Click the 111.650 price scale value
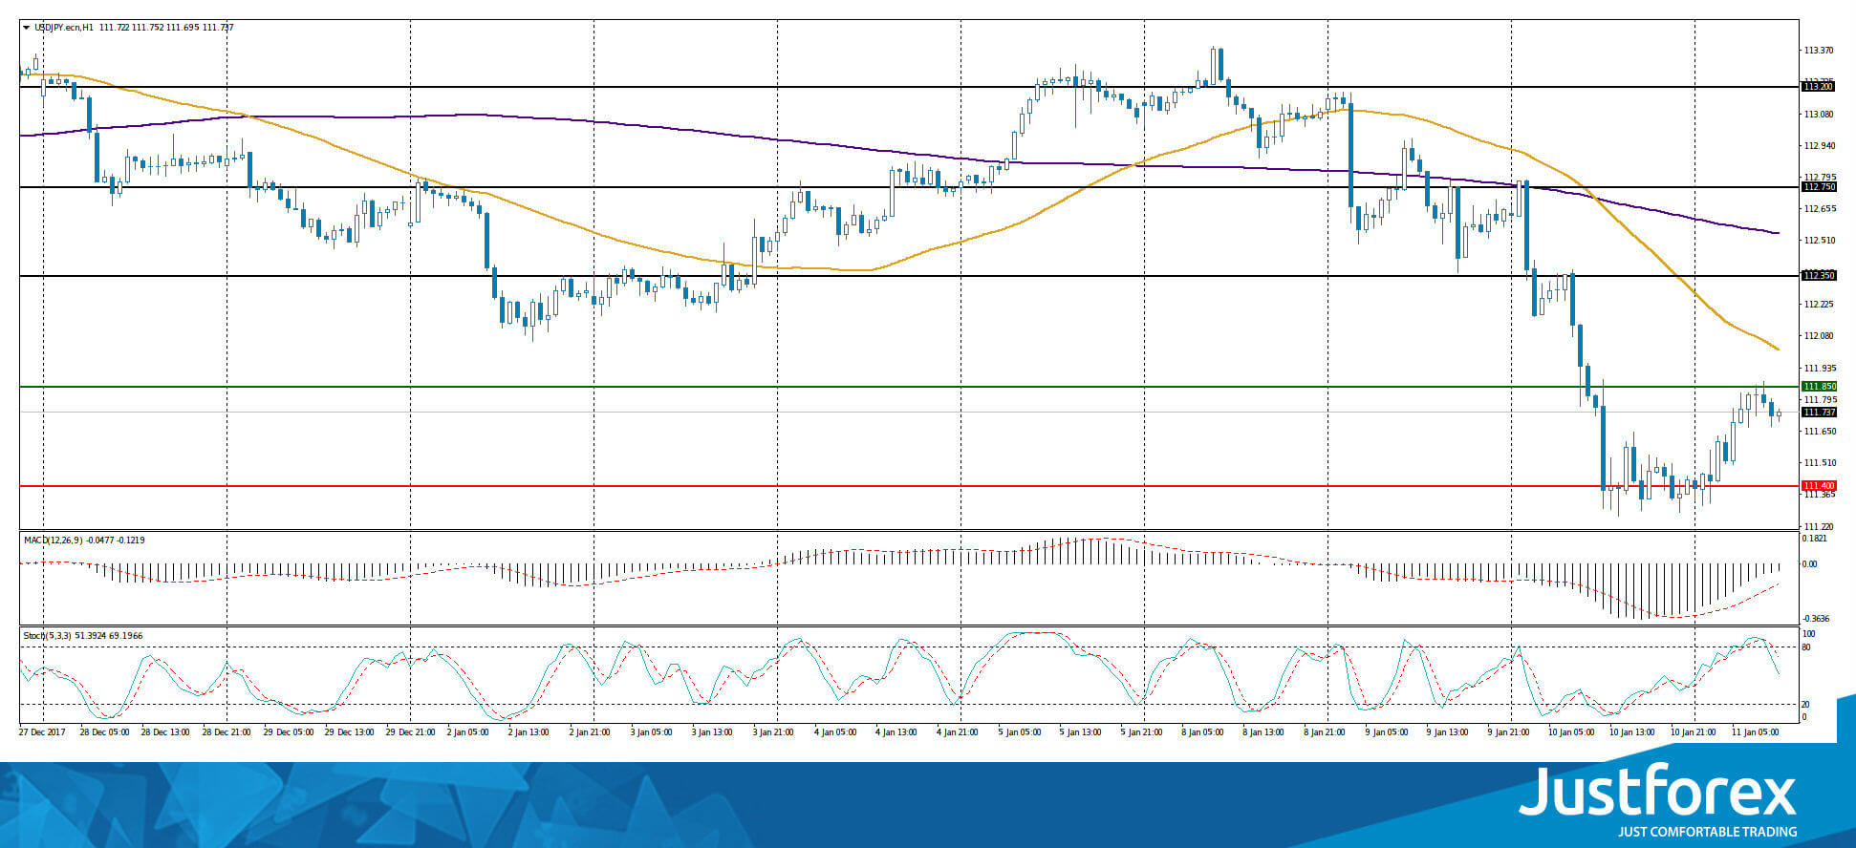 (x=1819, y=432)
